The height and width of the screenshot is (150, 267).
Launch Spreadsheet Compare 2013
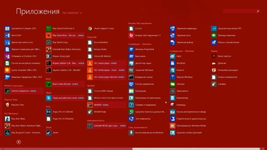pyautogui.click(x=20, y=28)
